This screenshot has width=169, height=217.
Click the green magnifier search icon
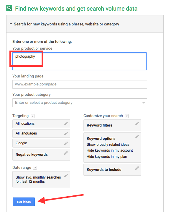(9, 8)
